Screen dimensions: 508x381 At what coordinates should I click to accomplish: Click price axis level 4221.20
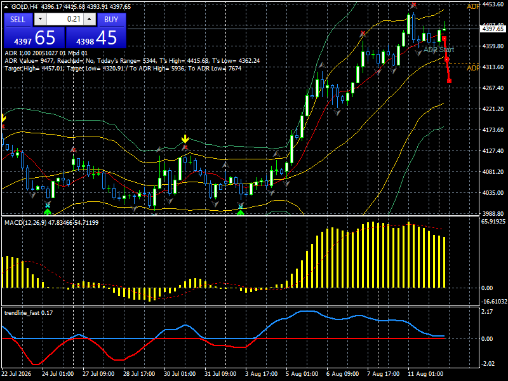click(x=493, y=109)
